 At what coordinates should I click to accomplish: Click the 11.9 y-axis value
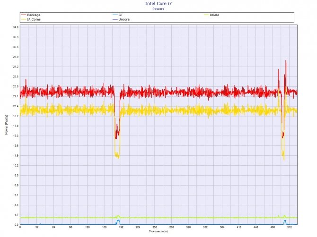click(16, 156)
